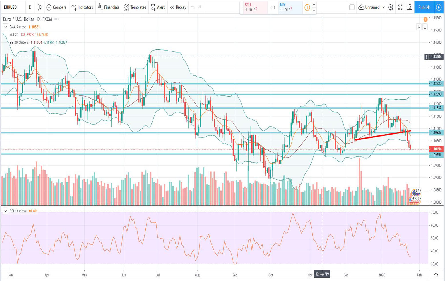The image size is (445, 281).
Task: Click the Publish button
Action: click(x=424, y=7)
